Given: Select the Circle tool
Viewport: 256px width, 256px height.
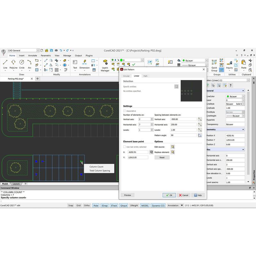Looking at the screenshot, I should [x=22, y=64].
